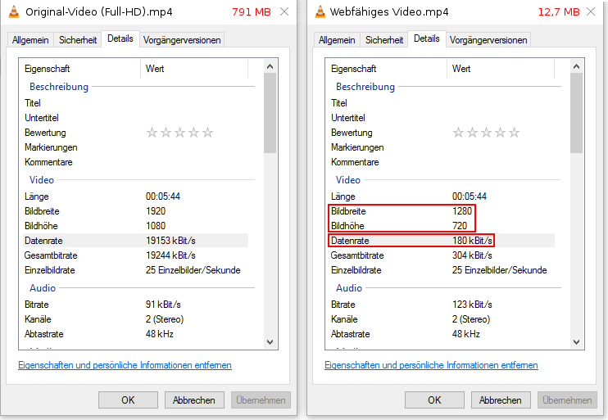
Task: Click Titel value field in Webfähiges Video details
Action: point(500,103)
